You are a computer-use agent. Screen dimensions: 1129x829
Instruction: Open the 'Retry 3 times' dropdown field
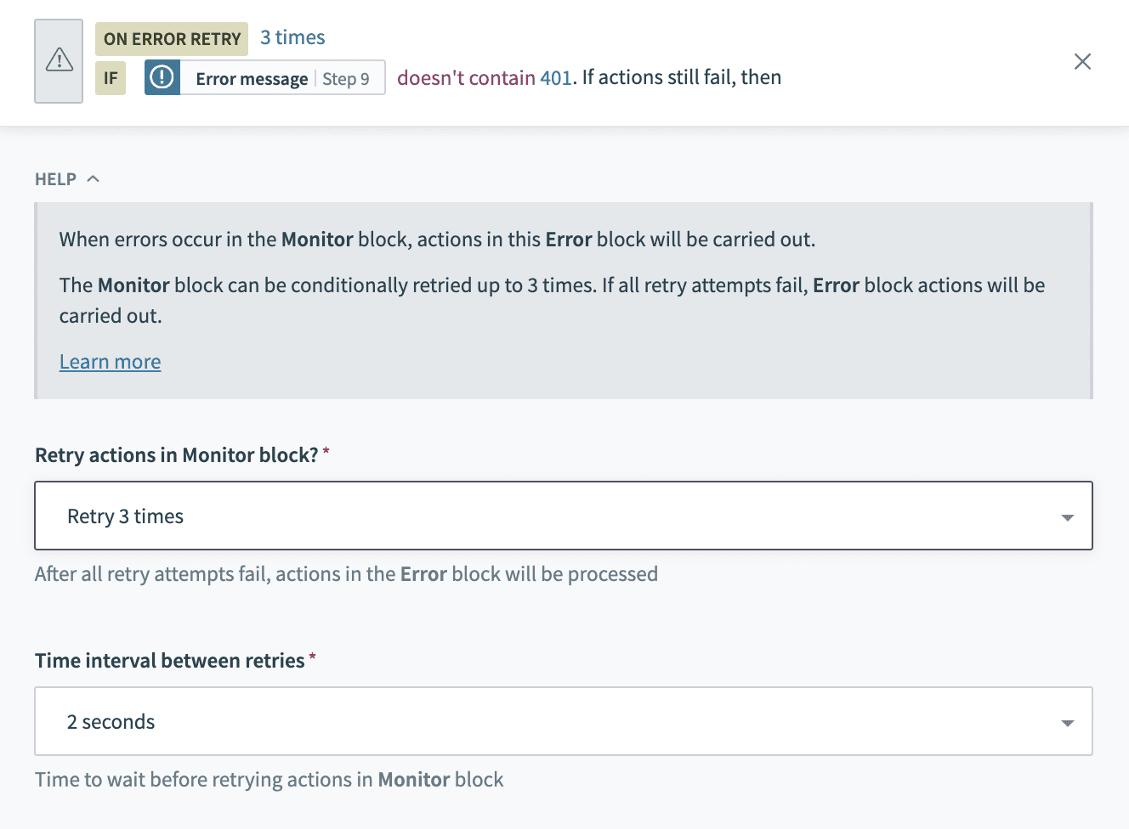tap(544, 516)
